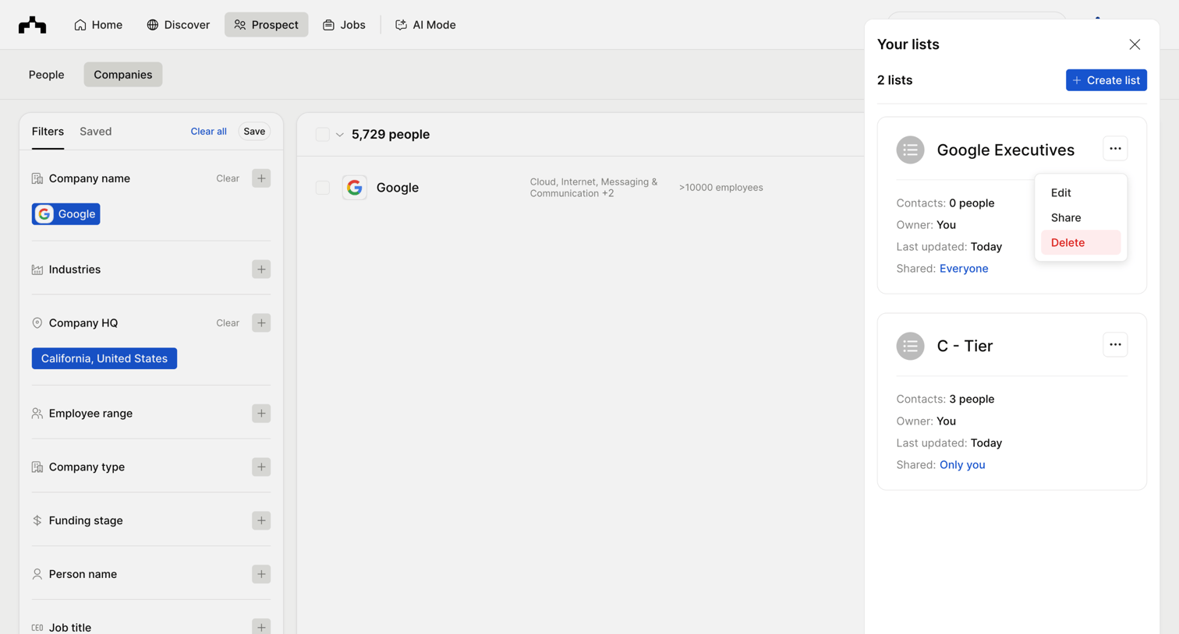Viewport: 1179px width, 634px height.
Task: Clear the Company HQ filter
Action: point(228,322)
